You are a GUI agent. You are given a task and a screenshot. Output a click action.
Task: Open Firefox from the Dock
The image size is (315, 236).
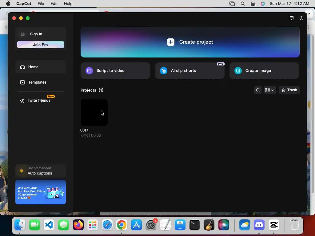click(x=78, y=225)
